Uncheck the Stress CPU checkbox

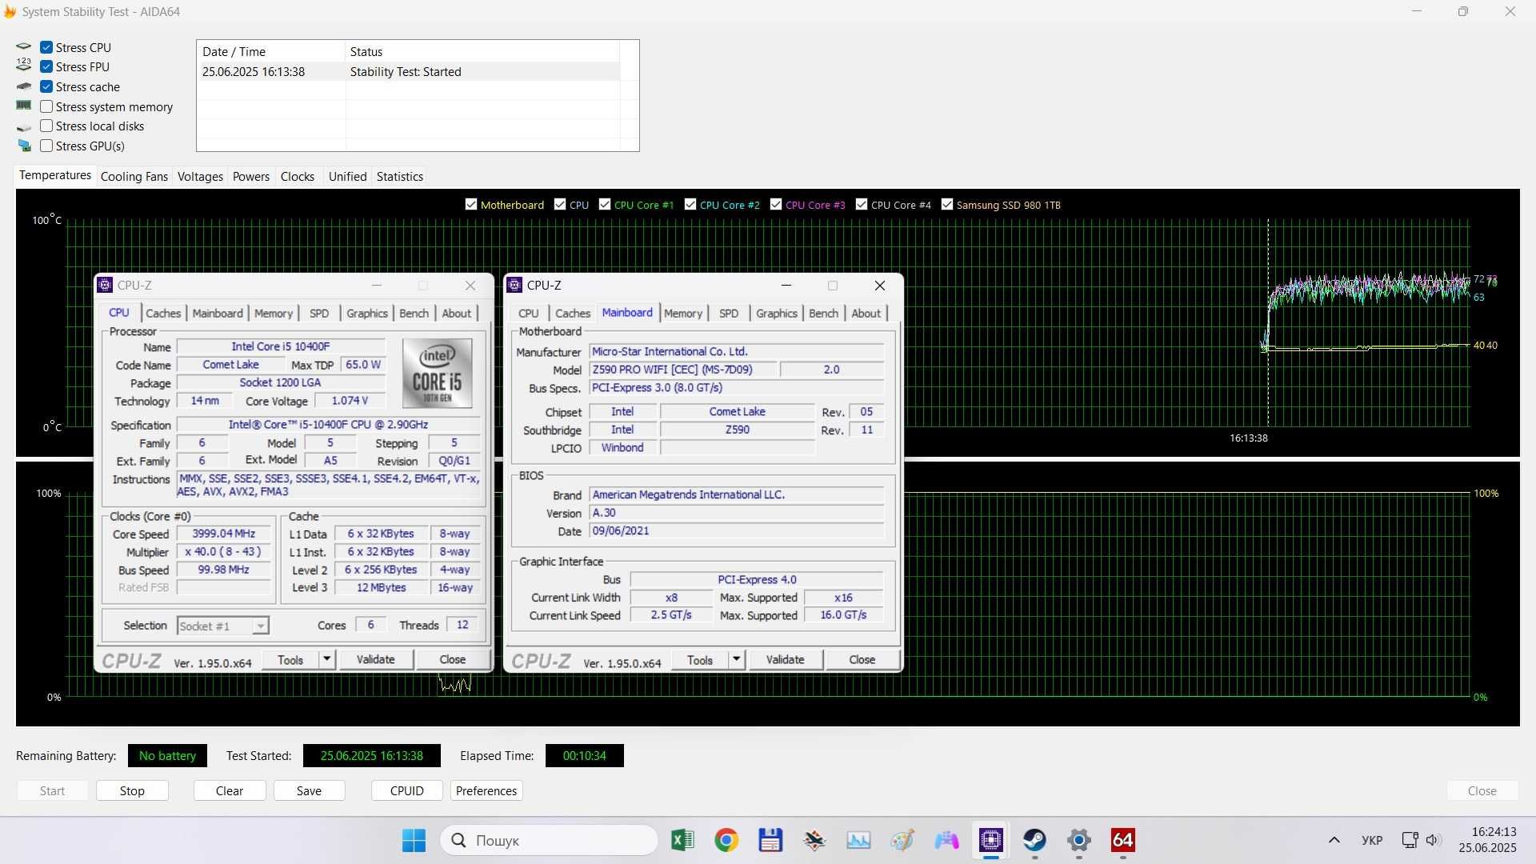point(46,47)
